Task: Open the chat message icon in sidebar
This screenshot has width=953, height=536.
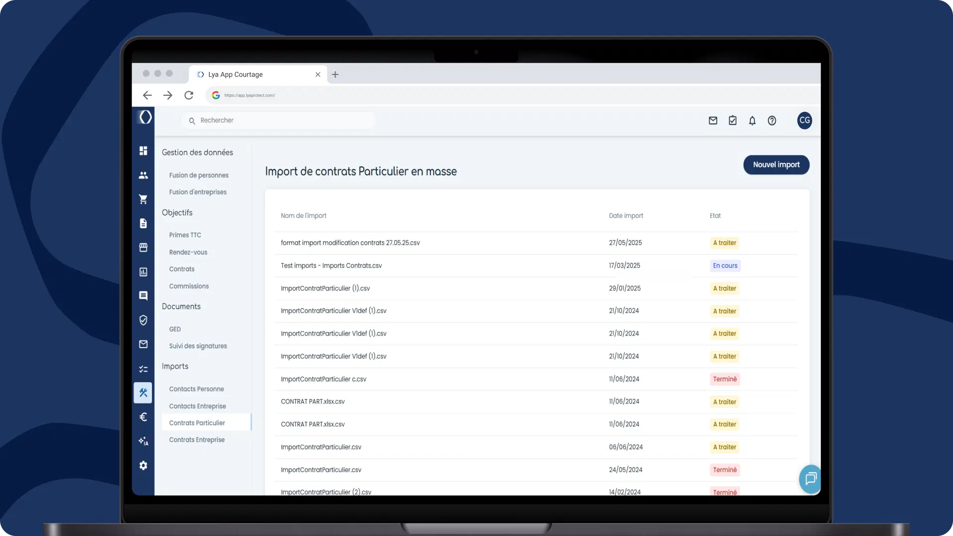Action: (143, 296)
